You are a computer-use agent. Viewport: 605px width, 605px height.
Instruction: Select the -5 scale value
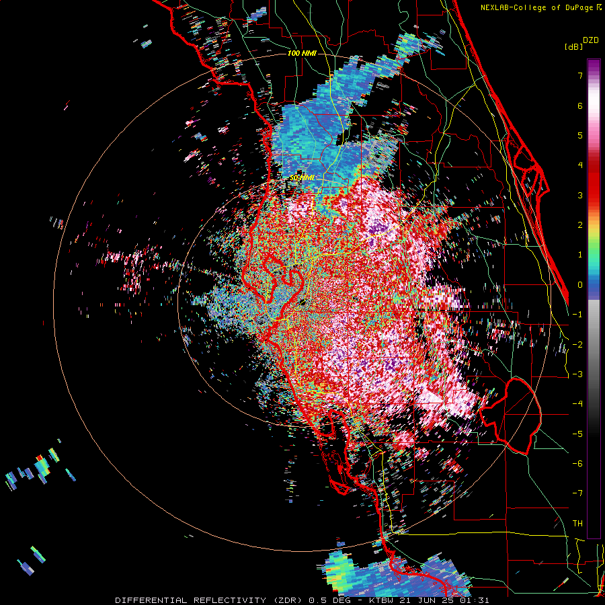pos(577,434)
